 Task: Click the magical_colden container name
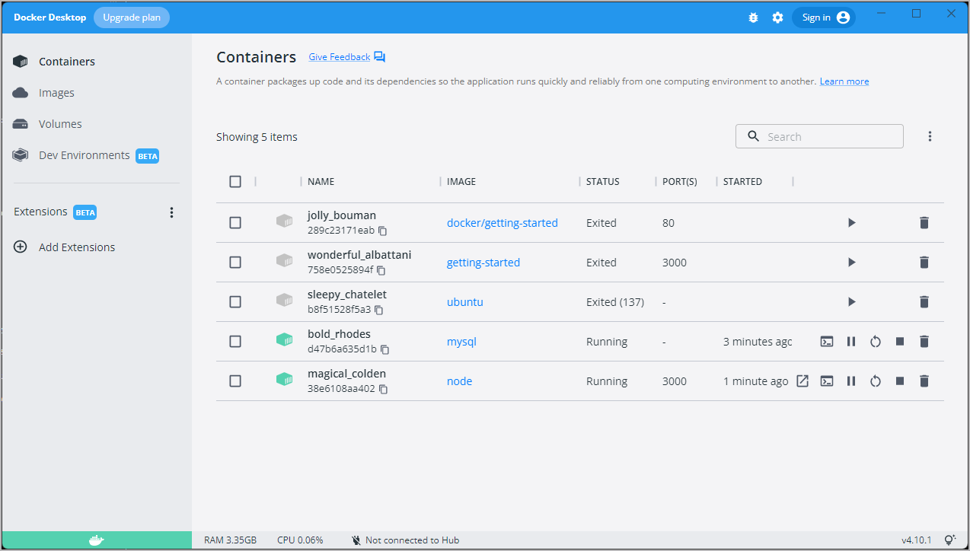(x=346, y=374)
